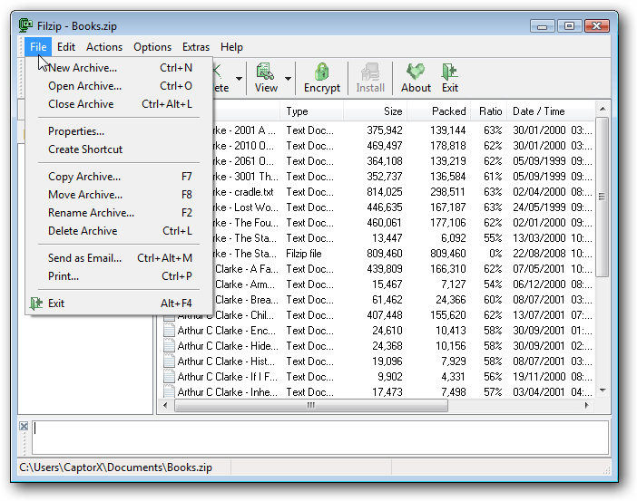The image size is (637, 501).
Task: Click the Filzip file type cell
Action: tap(303, 254)
